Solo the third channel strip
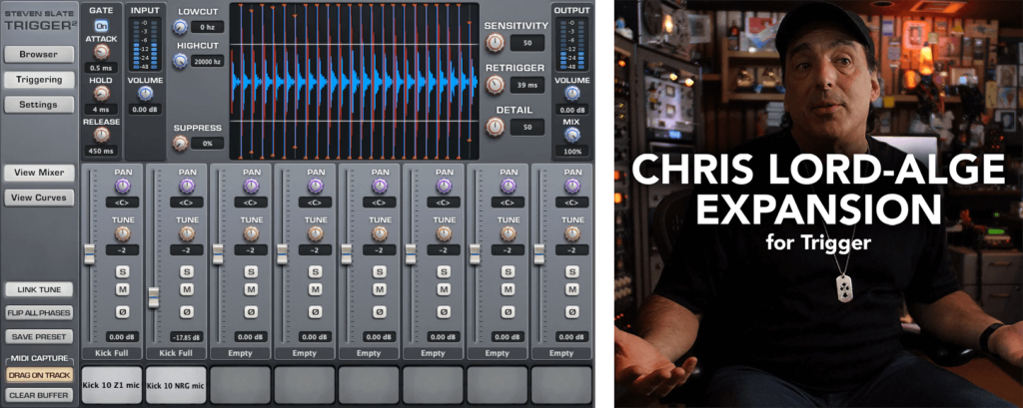The height and width of the screenshot is (408, 1023). point(251,271)
